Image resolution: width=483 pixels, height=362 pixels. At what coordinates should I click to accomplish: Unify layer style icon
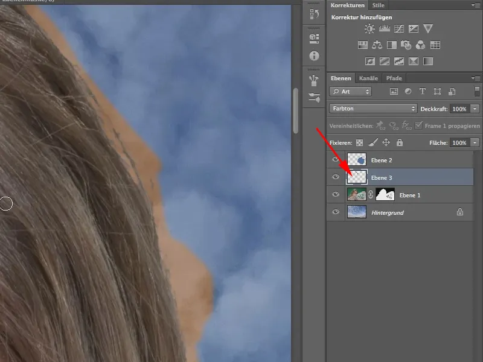point(406,125)
